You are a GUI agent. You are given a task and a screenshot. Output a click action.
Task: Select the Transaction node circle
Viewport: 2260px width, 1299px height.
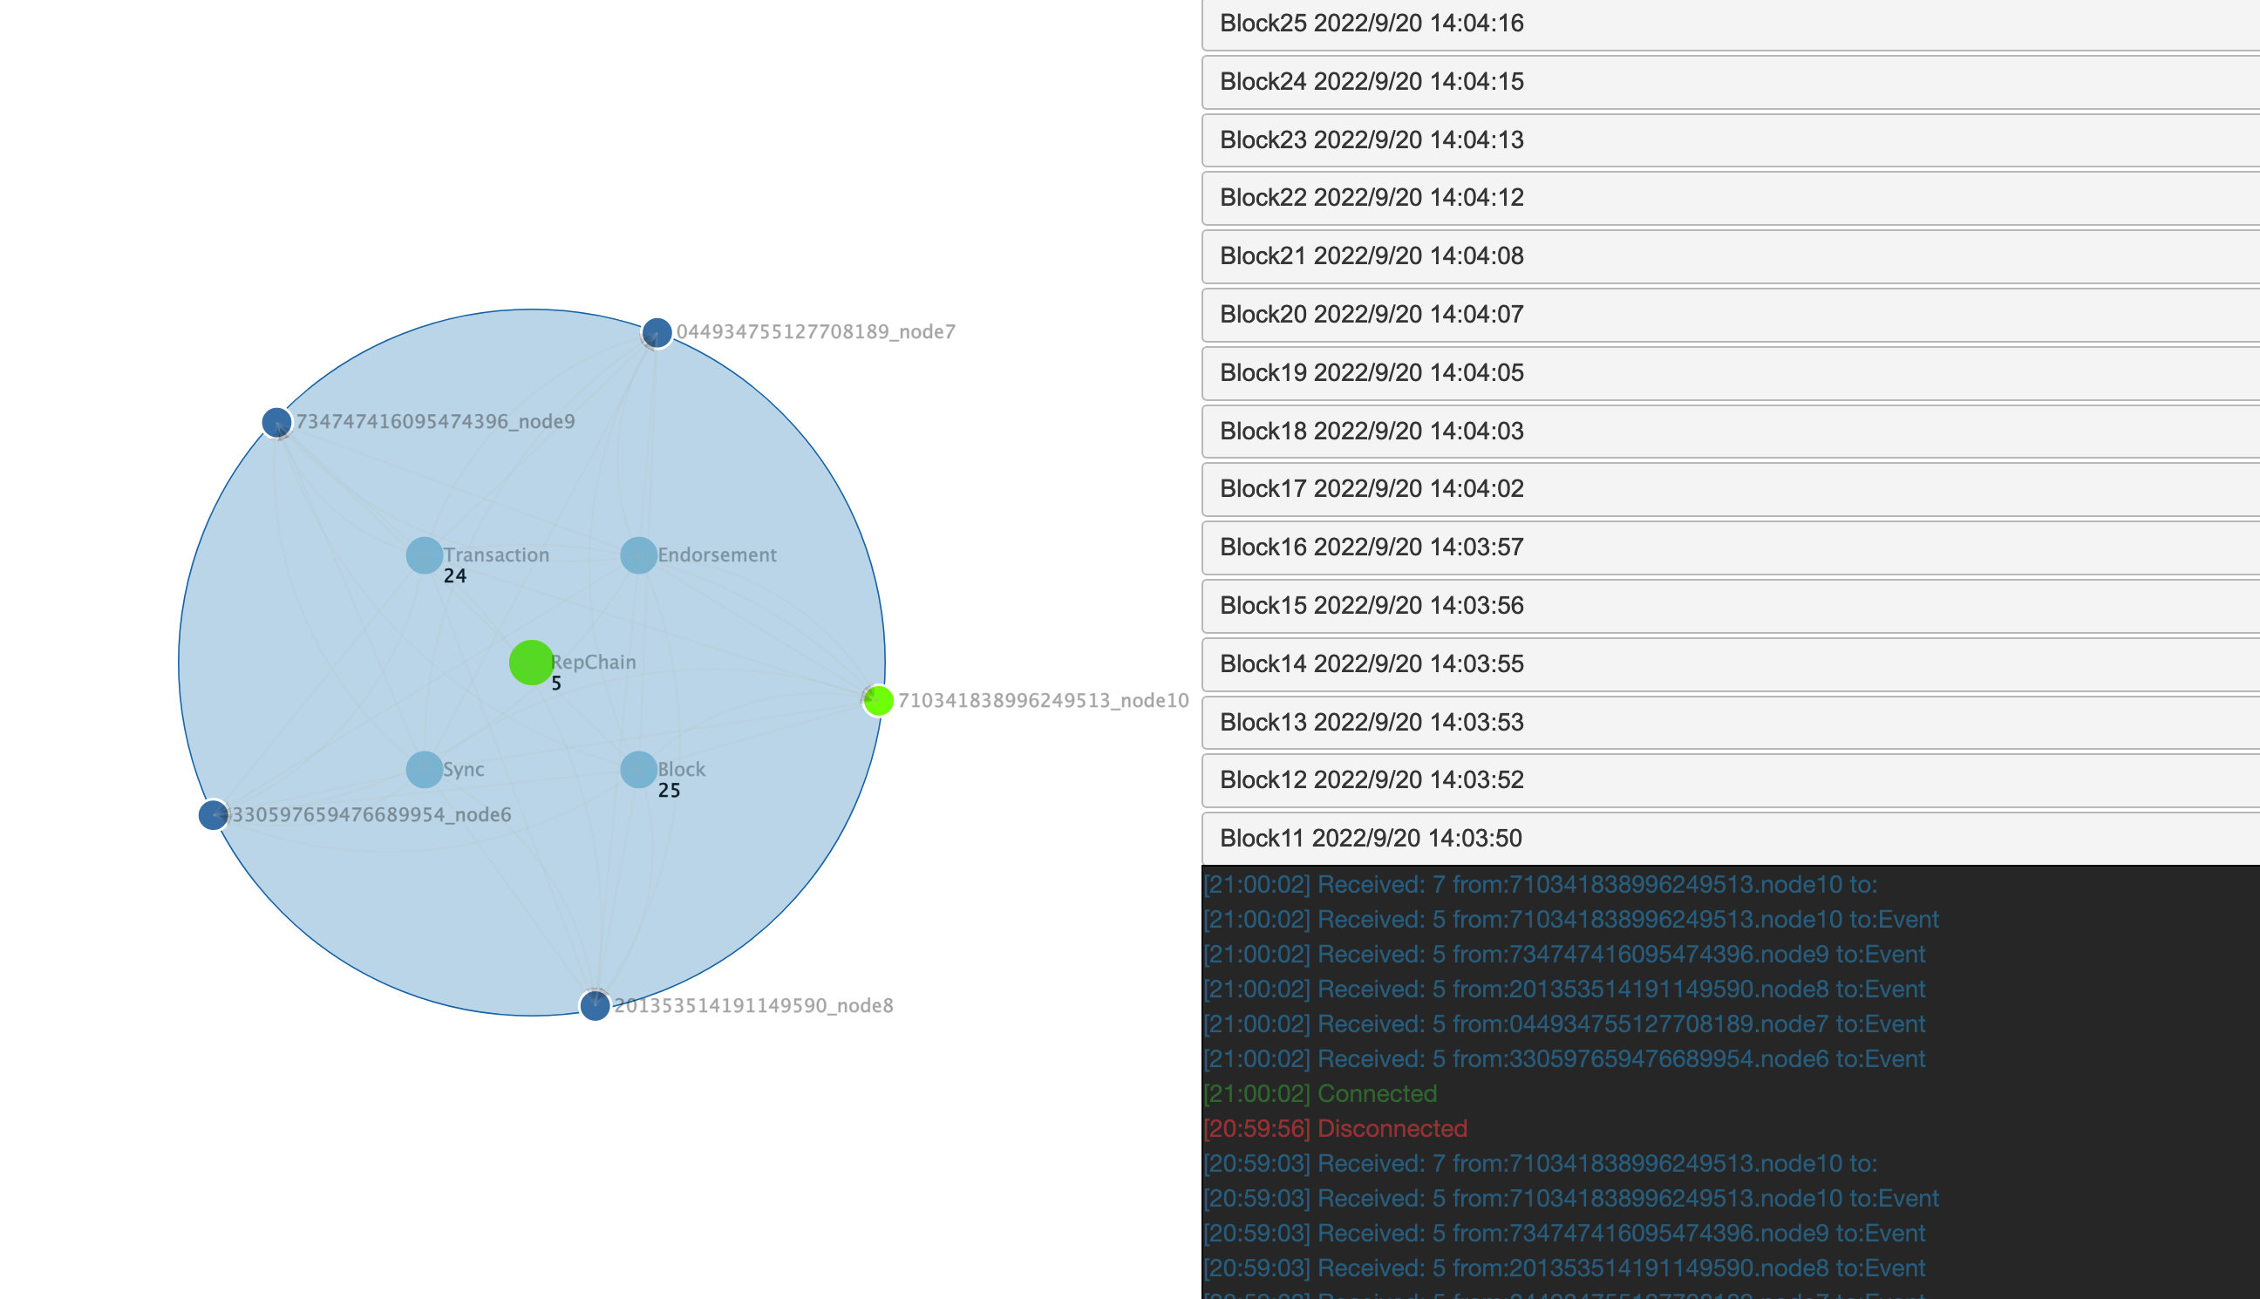[x=425, y=556]
